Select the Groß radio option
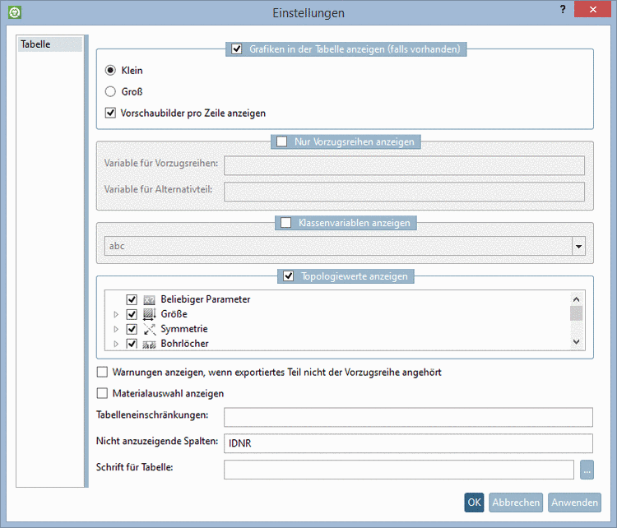Screen dimensions: 617x528 click(x=110, y=91)
